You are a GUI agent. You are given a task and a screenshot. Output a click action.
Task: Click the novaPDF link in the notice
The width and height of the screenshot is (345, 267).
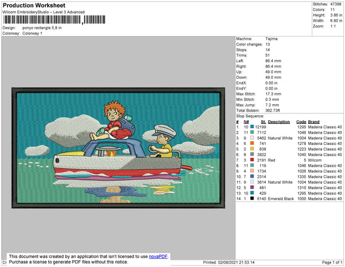click(x=158, y=257)
